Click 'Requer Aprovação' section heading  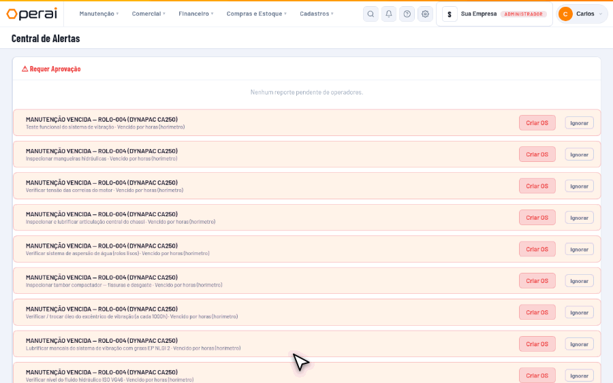click(55, 69)
